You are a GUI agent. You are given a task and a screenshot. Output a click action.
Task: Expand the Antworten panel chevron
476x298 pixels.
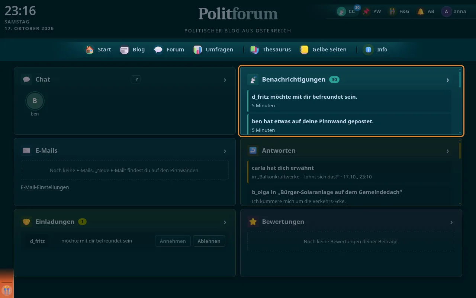coord(448,151)
